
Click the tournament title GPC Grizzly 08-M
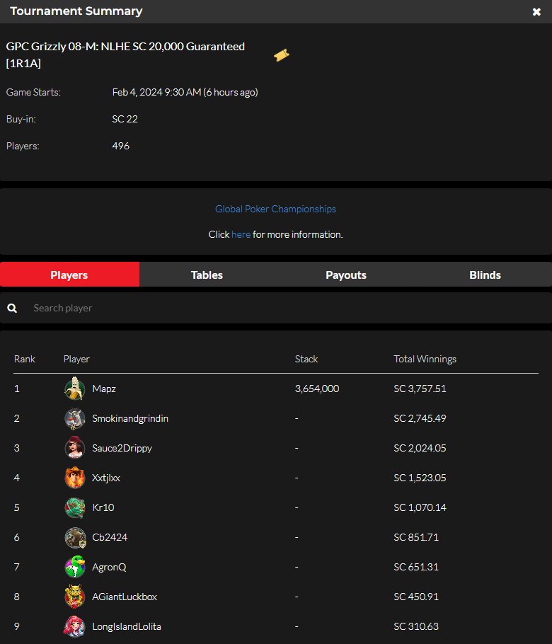[125, 54]
